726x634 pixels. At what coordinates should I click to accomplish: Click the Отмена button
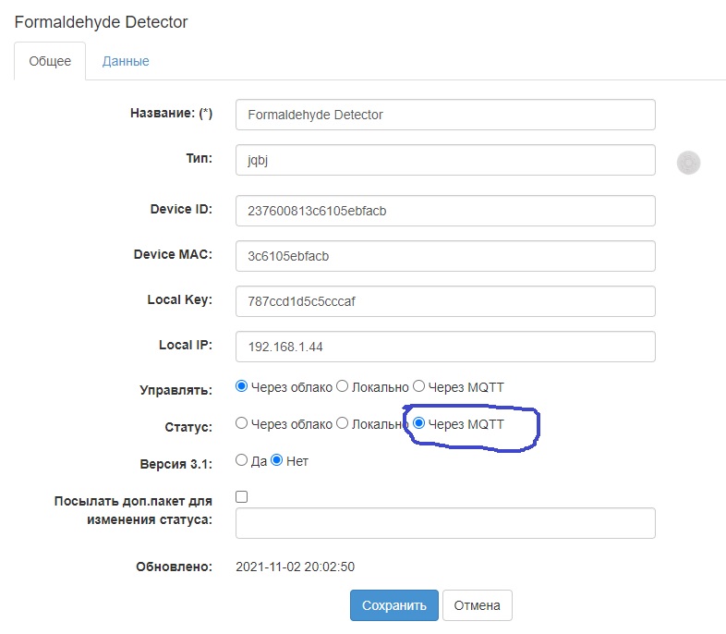pyautogui.click(x=477, y=605)
